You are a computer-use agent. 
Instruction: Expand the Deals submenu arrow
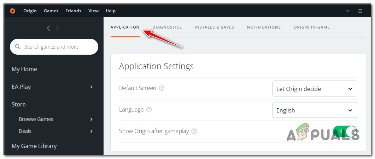(91, 131)
